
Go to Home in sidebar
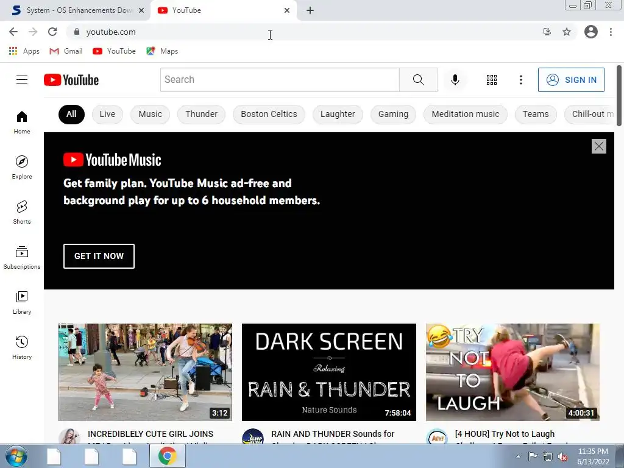[x=22, y=122]
